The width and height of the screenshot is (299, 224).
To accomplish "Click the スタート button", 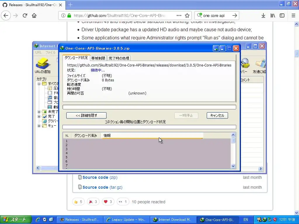I will click(16, 219).
